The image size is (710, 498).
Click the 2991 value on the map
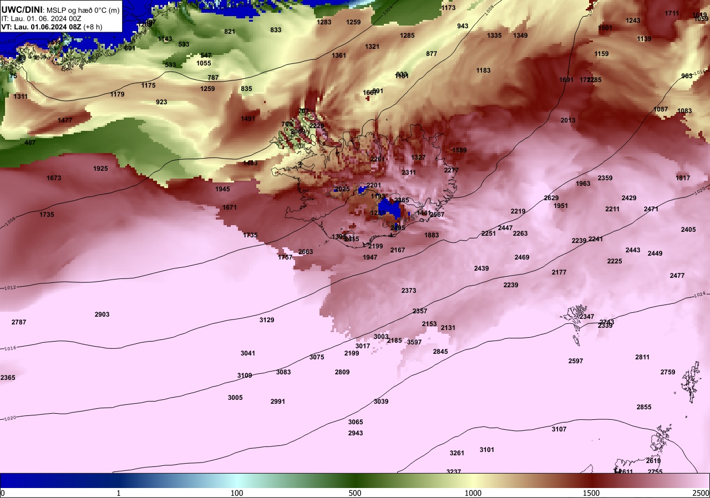click(278, 402)
